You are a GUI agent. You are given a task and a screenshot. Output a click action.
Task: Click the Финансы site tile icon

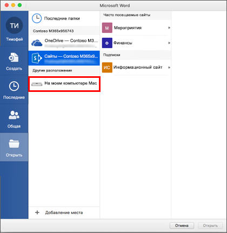click(107, 43)
